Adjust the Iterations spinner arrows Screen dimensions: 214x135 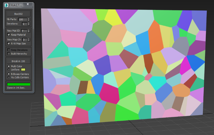[x=28, y=24]
